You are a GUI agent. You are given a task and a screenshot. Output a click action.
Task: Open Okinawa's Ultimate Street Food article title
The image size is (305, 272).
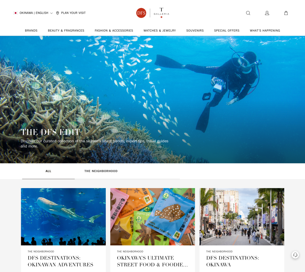152,261
